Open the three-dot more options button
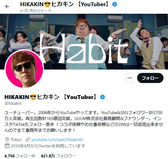The width and height of the screenshot is (168, 159). click(130, 78)
